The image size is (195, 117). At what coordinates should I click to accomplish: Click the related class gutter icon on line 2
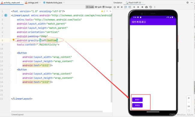coord(6,15)
